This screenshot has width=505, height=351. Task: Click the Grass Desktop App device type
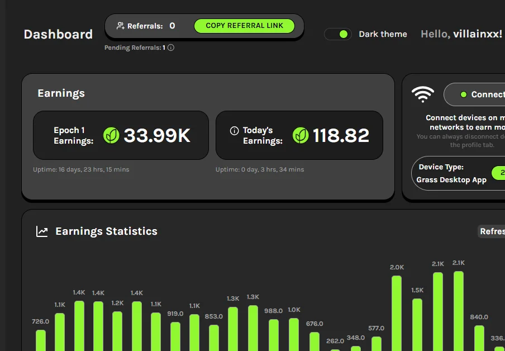click(x=451, y=180)
